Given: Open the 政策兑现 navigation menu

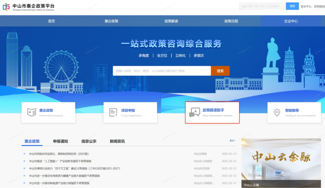Looking at the screenshot, I should [x=231, y=21].
